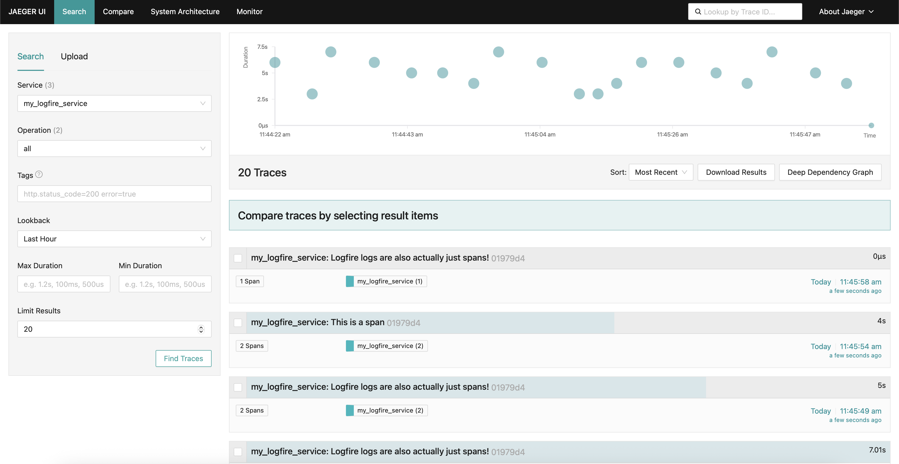
Task: Open the Service dropdown showing my_logfire_service
Action: [x=114, y=103]
